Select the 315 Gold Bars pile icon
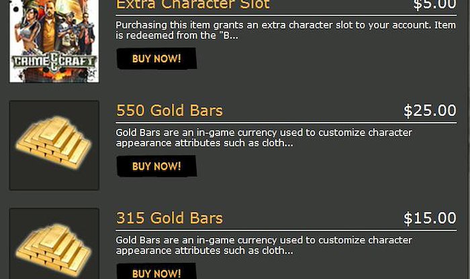Image resolution: width=470 pixels, height=279 pixels. point(54,250)
